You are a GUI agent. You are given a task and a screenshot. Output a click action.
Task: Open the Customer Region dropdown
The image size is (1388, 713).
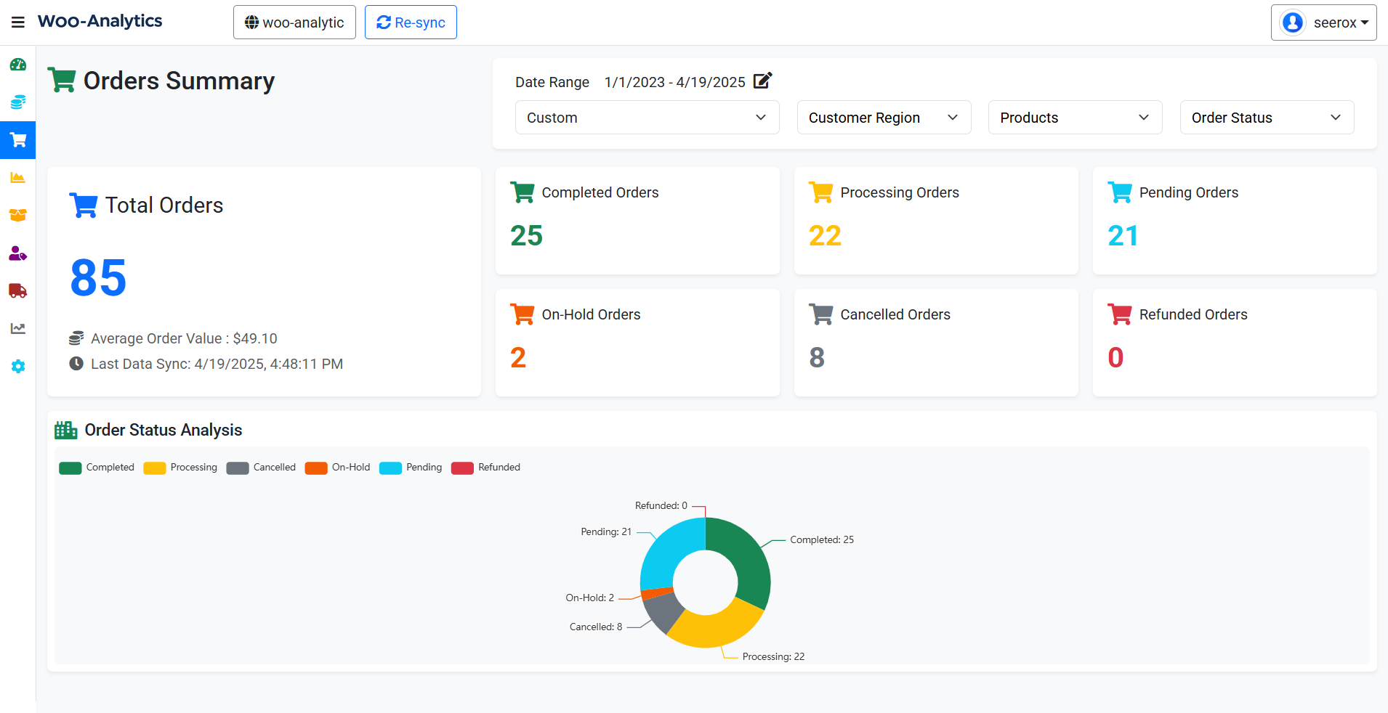(884, 118)
